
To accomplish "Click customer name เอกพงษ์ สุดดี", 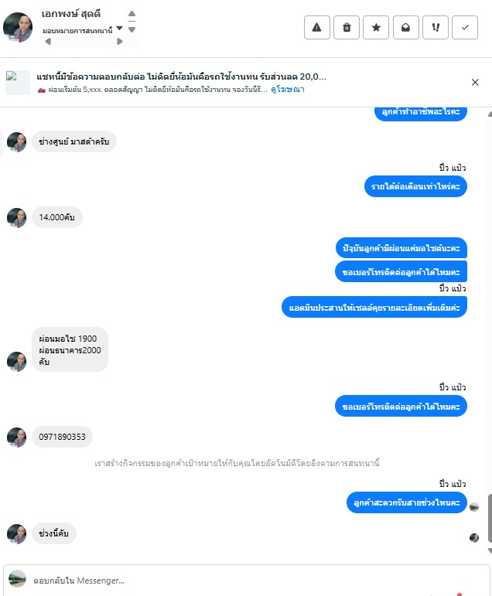I will [71, 14].
